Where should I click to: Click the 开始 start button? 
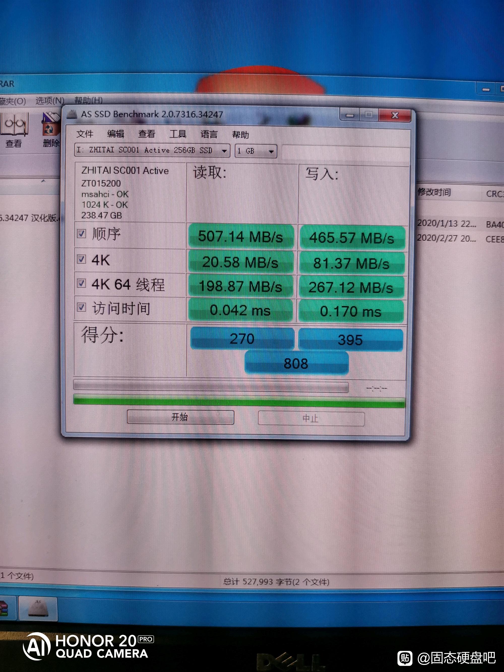(x=180, y=417)
